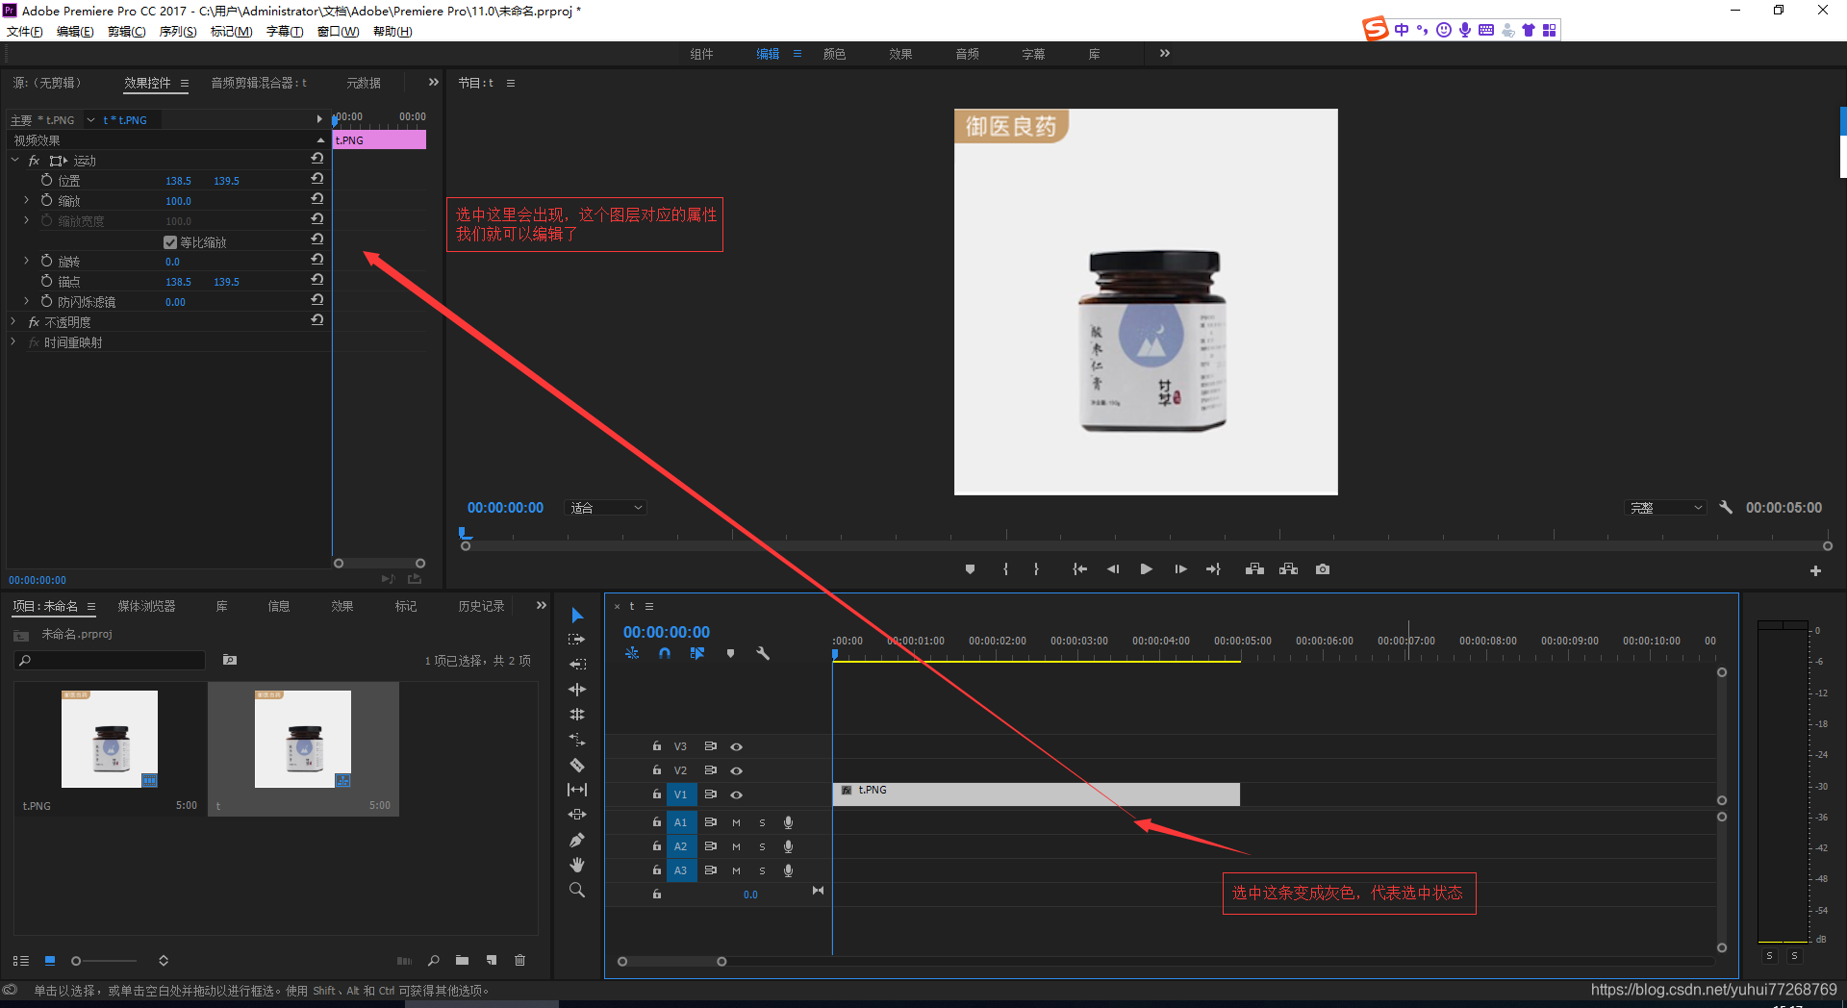Image resolution: width=1847 pixels, height=1008 pixels.
Task: Open the File menu
Action: coord(25,32)
